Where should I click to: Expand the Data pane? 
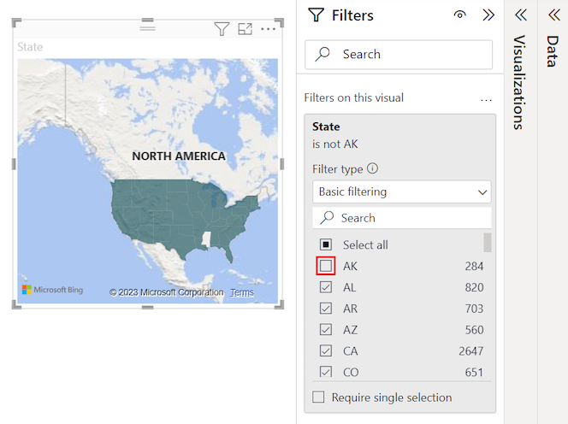553,15
